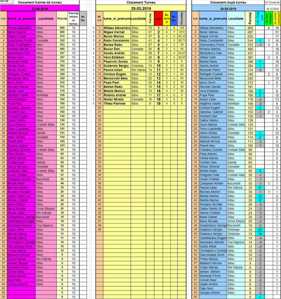This screenshot has height=299, width=281.
Task: Click the 29.05.2019 date in yellow tournament table
Action: (x=141, y=9)
